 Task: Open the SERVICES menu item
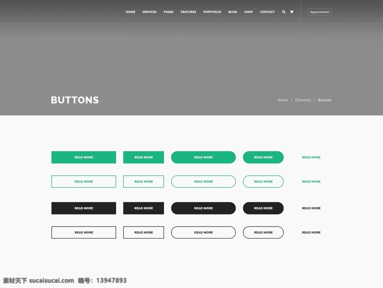pos(149,12)
